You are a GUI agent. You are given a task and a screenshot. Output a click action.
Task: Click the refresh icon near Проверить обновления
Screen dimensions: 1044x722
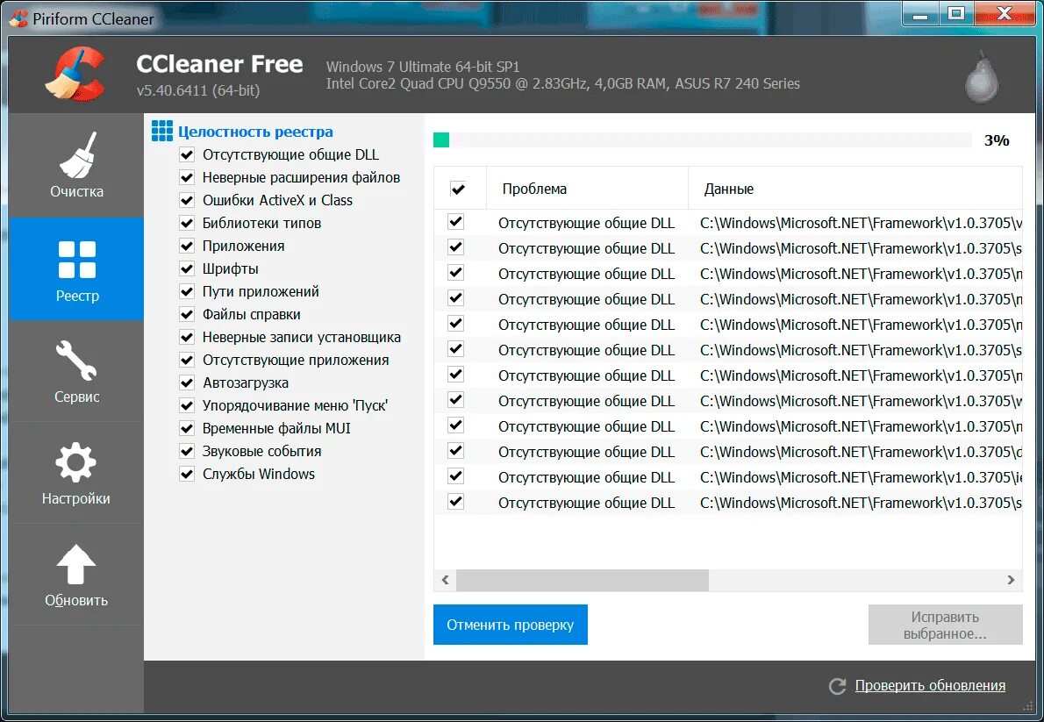[837, 686]
